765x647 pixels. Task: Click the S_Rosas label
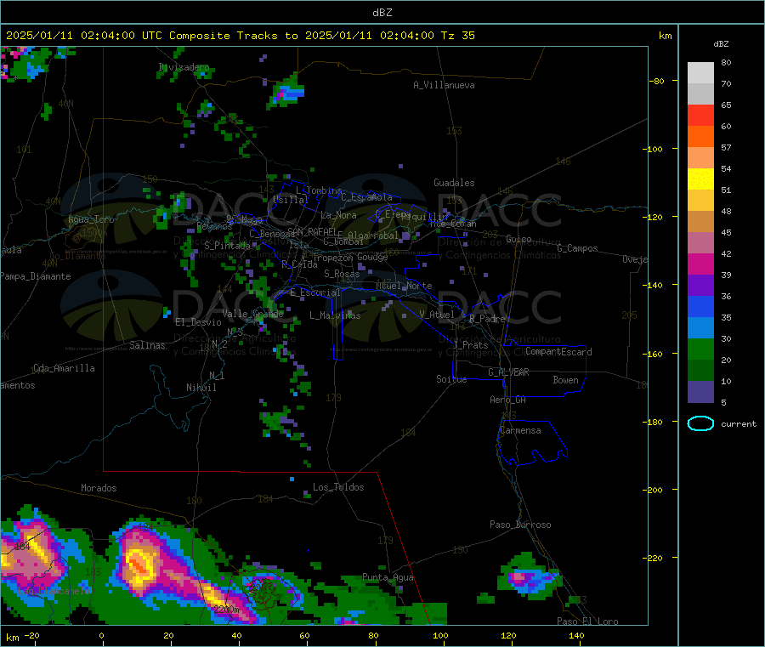click(x=342, y=274)
